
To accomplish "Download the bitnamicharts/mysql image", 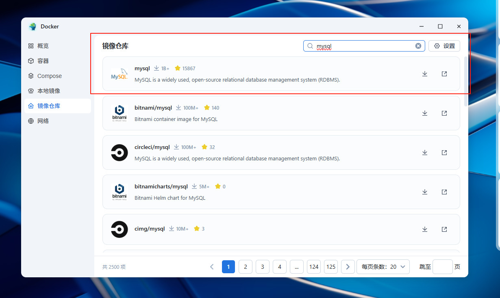I will pyautogui.click(x=425, y=192).
